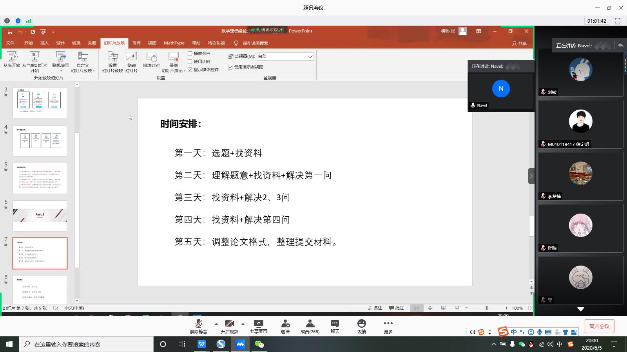The width and height of the screenshot is (627, 352).
Task: Click the zoom slider in status bar
Action: tap(486, 308)
